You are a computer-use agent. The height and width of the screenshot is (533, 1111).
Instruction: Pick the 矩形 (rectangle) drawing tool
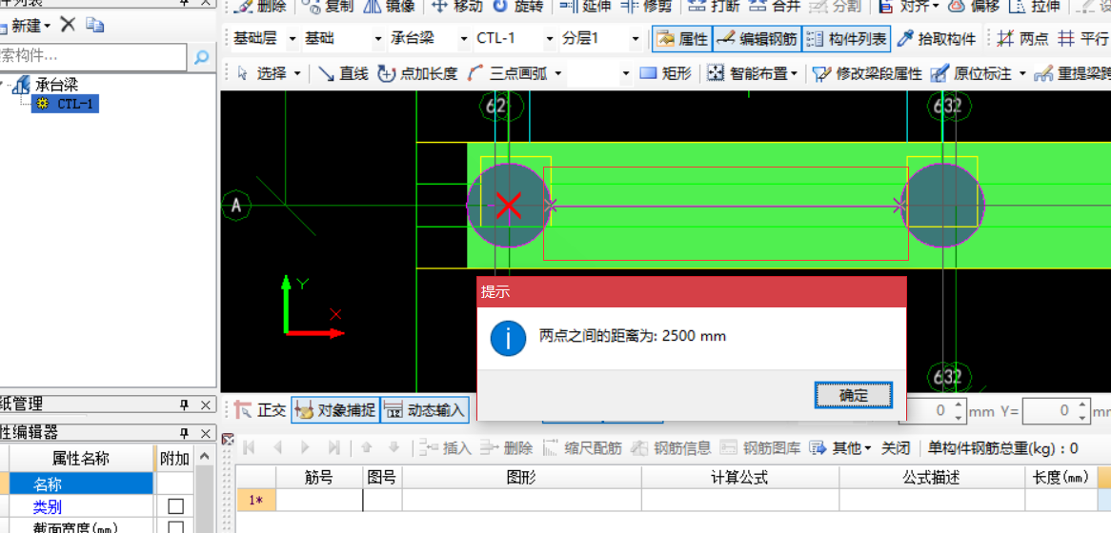tap(666, 73)
